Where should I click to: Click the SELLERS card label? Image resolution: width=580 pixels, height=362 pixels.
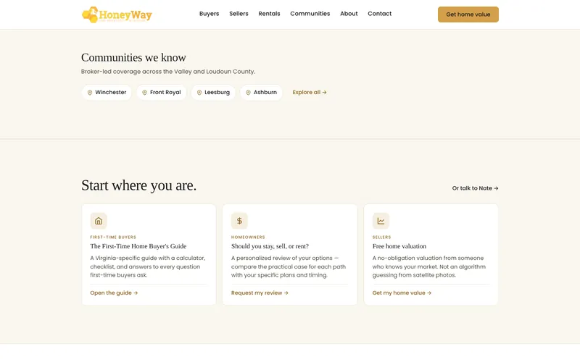[x=382, y=237]
